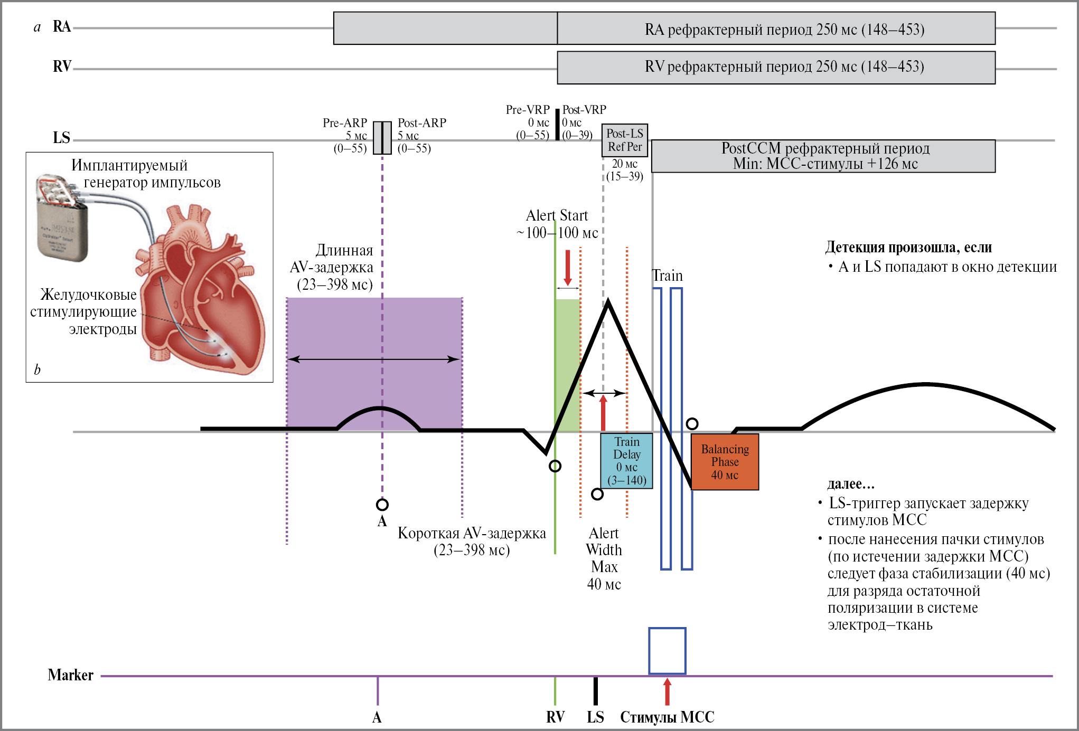Screen dimensions: 1079x731
Task: Click the red down arrow near Alert Start
Action: (568, 268)
